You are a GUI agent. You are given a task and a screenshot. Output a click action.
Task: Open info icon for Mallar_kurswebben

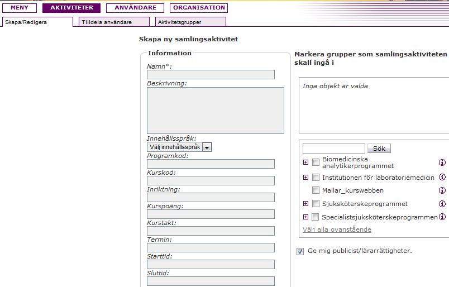click(442, 190)
